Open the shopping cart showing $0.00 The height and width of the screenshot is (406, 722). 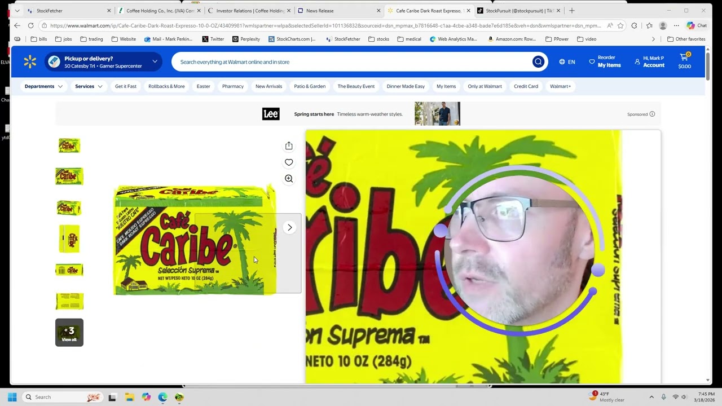pos(684,61)
